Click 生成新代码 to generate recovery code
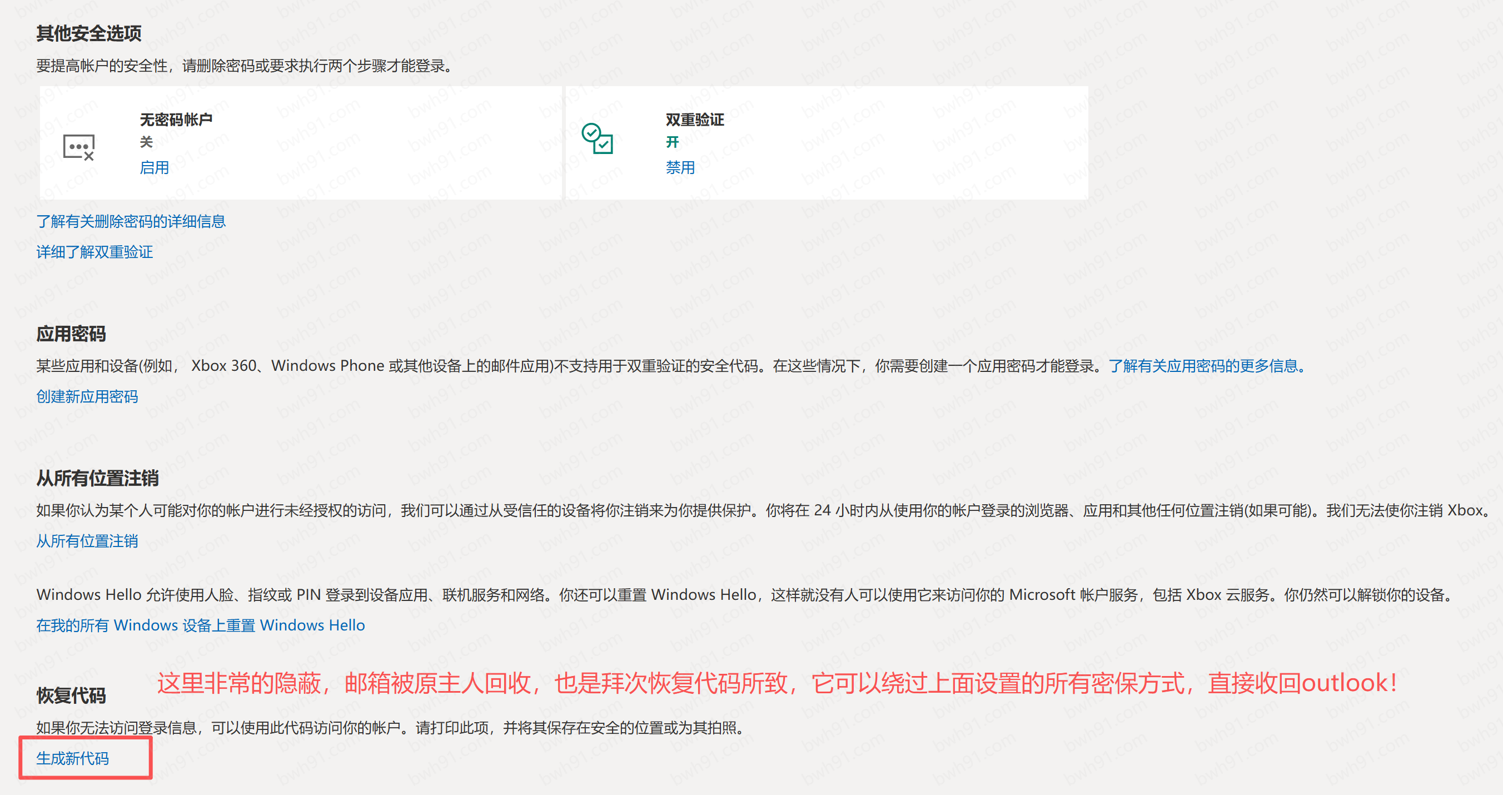 tap(72, 758)
